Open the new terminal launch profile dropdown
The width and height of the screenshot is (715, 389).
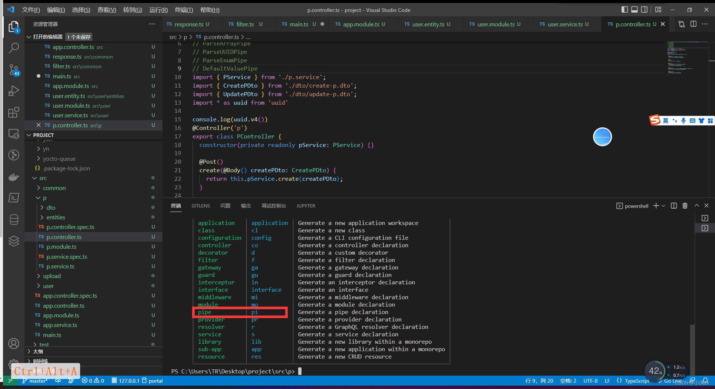(663, 206)
